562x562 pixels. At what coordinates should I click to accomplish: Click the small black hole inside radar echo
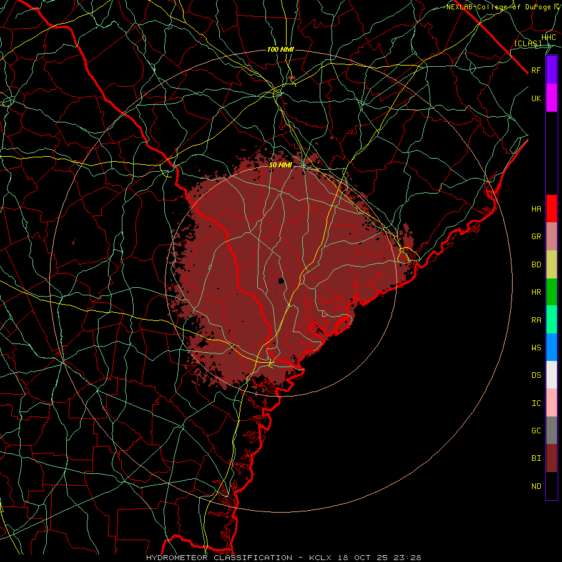[282, 280]
